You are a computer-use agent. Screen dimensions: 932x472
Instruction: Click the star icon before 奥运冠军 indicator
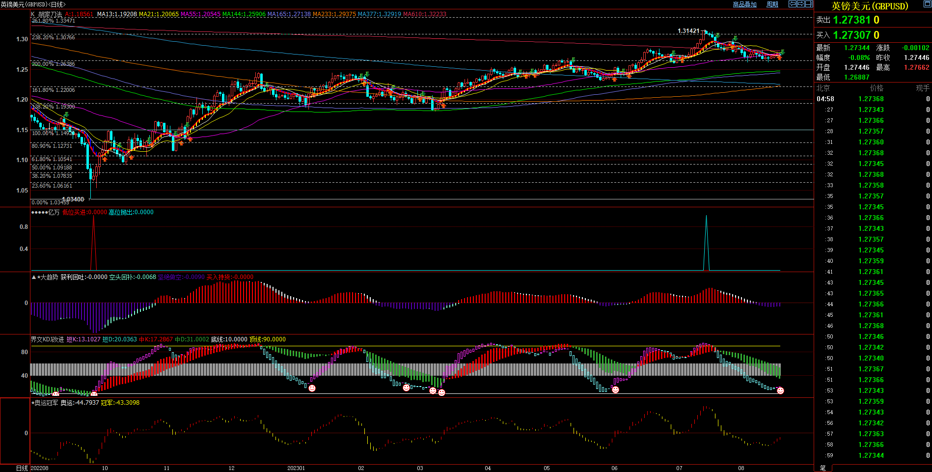click(x=33, y=403)
